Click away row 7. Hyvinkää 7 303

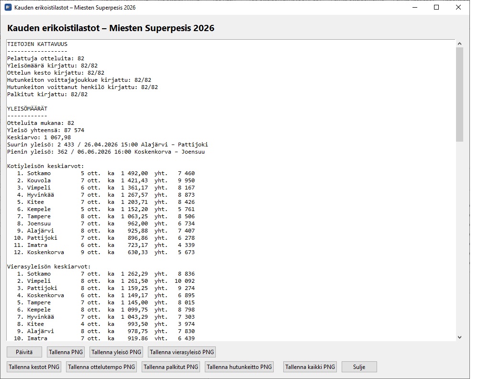point(106,317)
